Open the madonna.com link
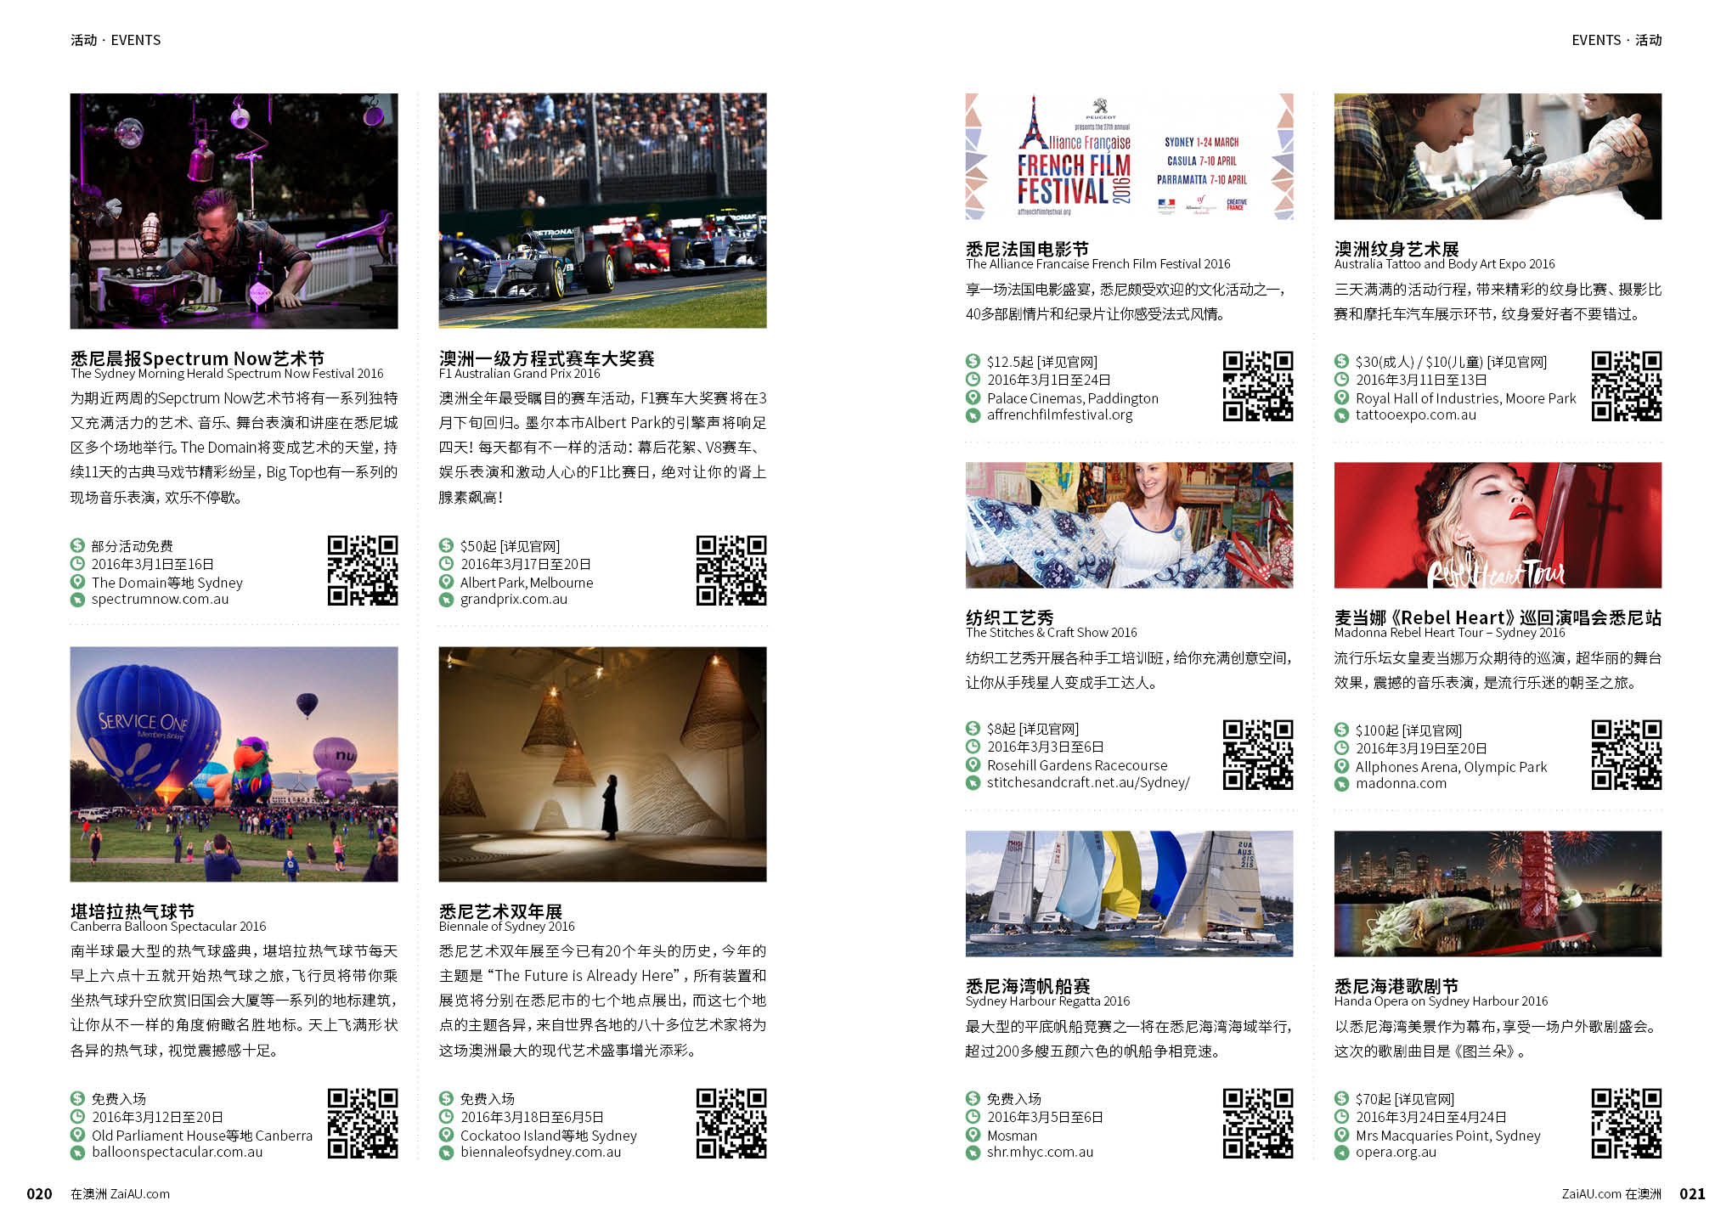1732x1229 pixels. pyautogui.click(x=1401, y=783)
